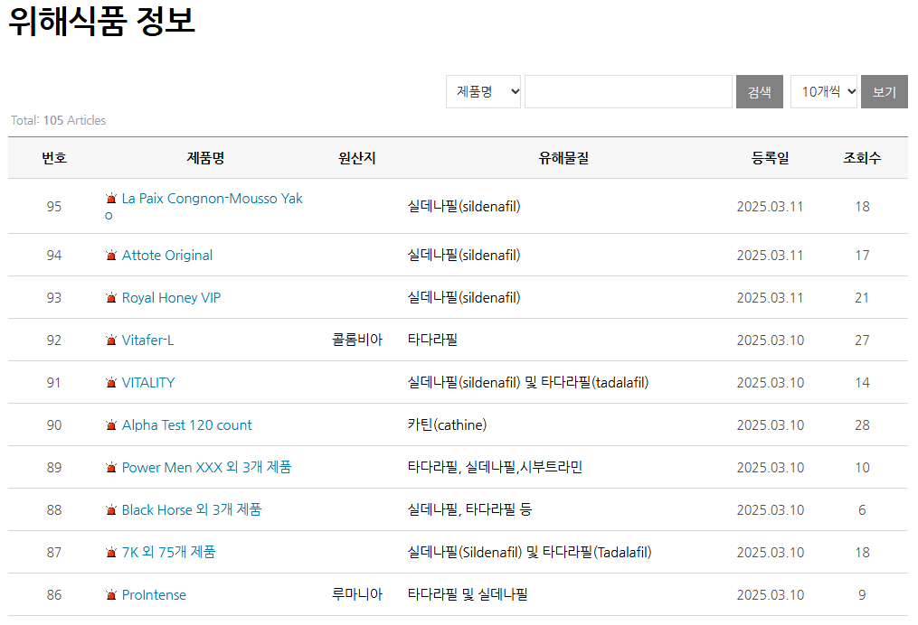Click the siren icon next to Black Horse
The image size is (918, 625).
(110, 510)
